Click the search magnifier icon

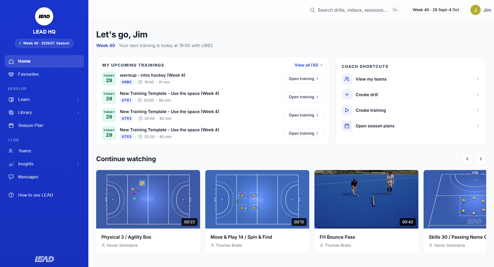(312, 10)
